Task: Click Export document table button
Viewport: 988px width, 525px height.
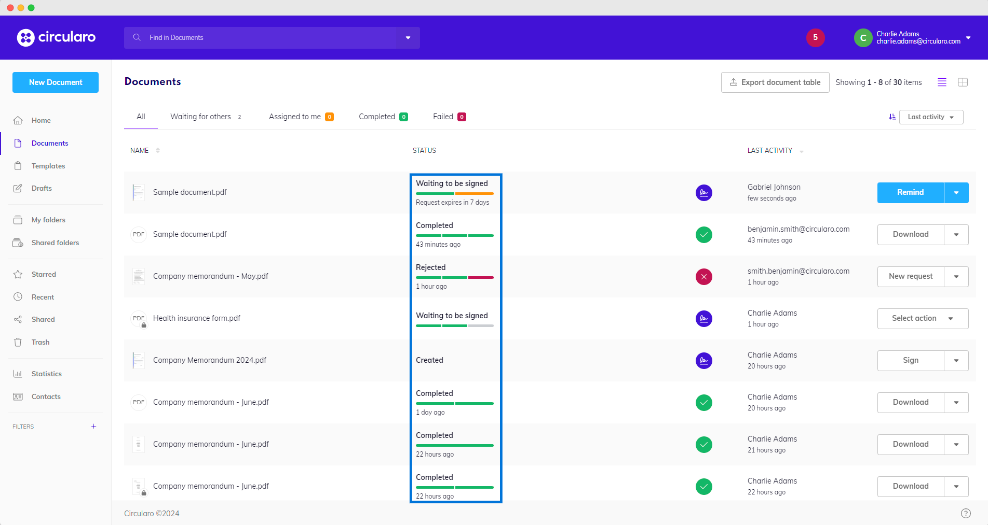Action: [x=775, y=82]
